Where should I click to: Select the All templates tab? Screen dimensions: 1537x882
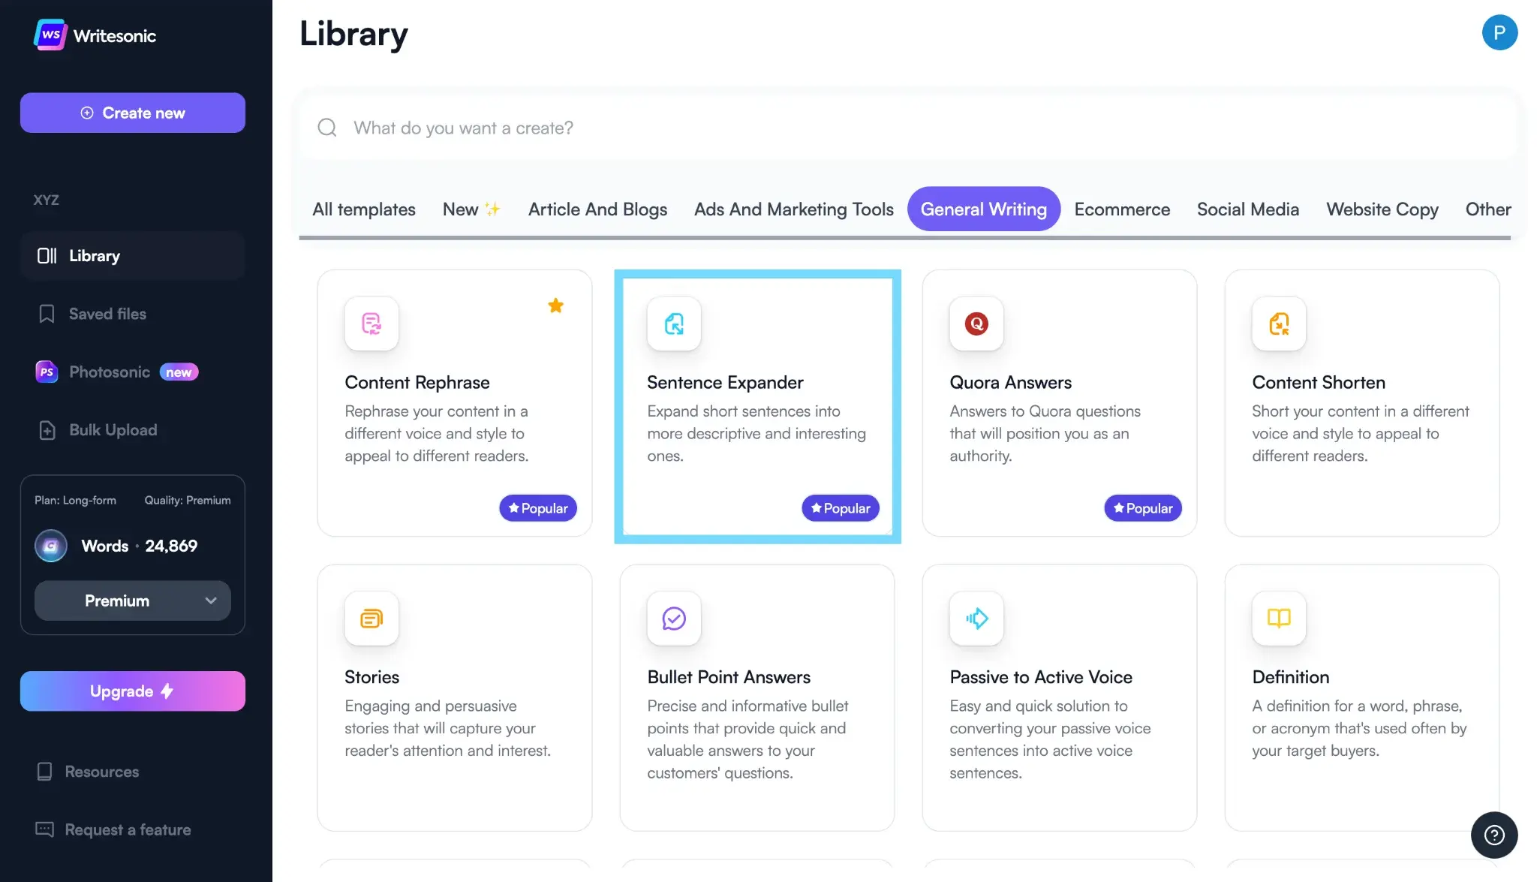tap(363, 209)
